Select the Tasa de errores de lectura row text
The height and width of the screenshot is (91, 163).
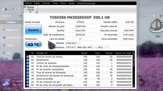tap(49, 57)
